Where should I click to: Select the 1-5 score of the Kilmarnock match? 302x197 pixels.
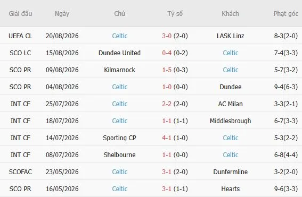coord(167,70)
